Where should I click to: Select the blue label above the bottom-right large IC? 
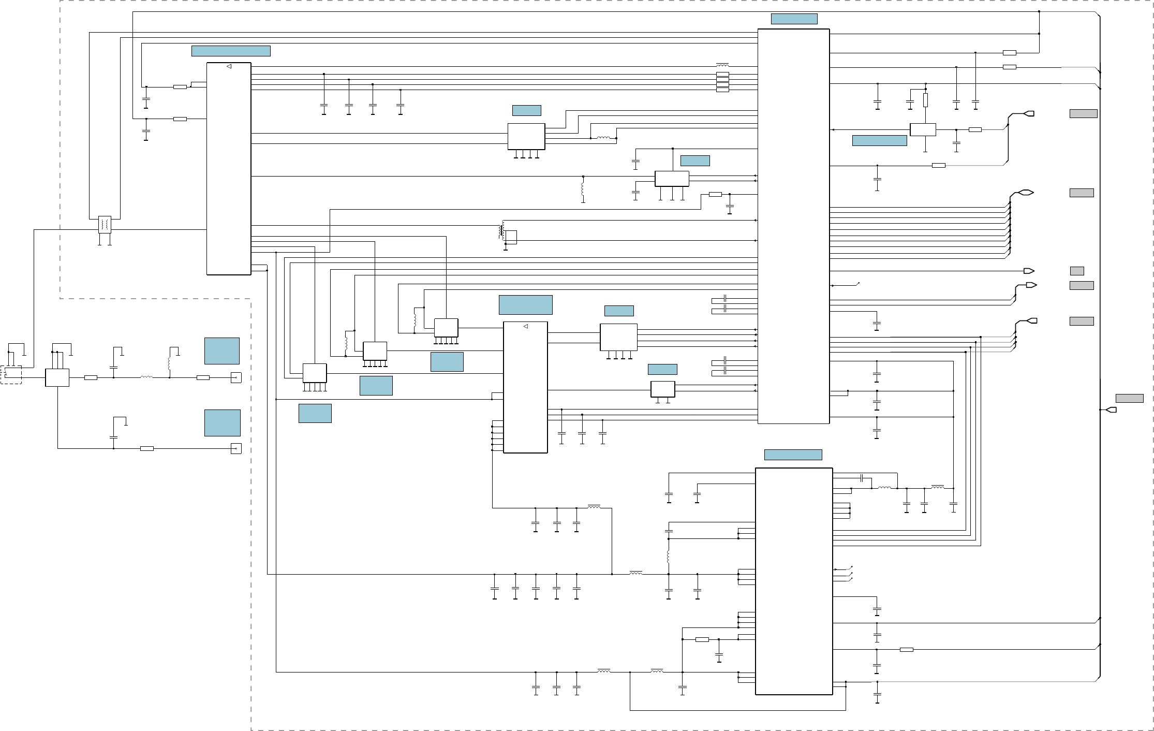pos(793,455)
